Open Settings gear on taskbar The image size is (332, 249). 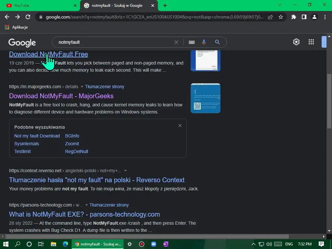tap(130, 244)
